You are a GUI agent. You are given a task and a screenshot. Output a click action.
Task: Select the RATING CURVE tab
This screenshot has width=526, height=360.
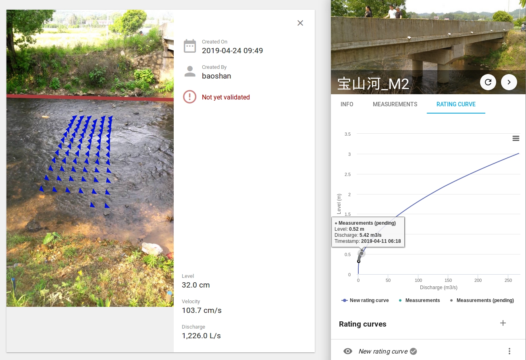point(455,104)
